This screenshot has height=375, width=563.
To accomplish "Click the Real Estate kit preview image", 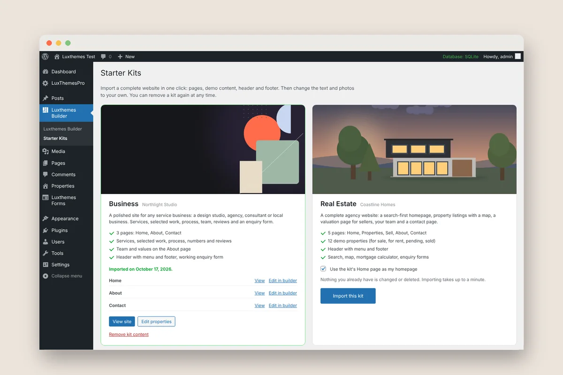I will [x=414, y=150].
